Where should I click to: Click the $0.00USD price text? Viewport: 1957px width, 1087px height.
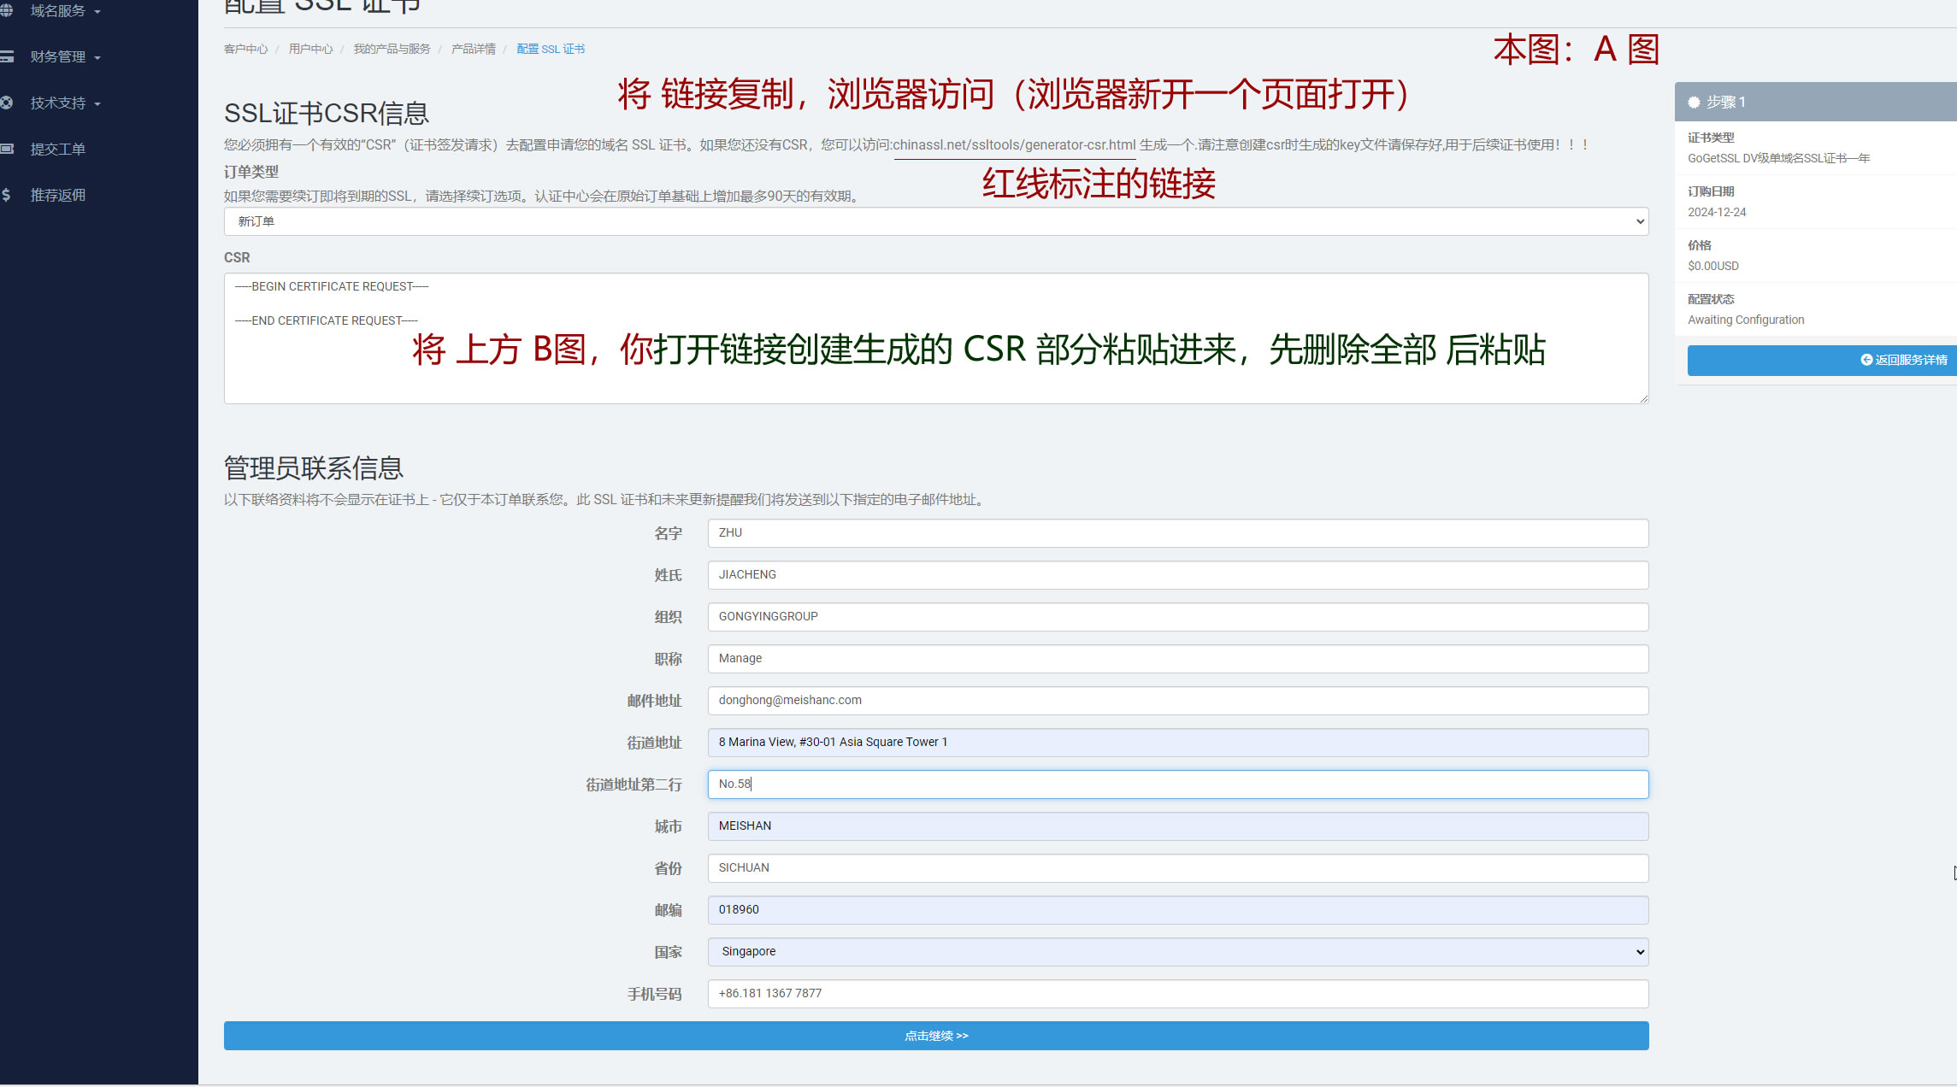(x=1713, y=266)
